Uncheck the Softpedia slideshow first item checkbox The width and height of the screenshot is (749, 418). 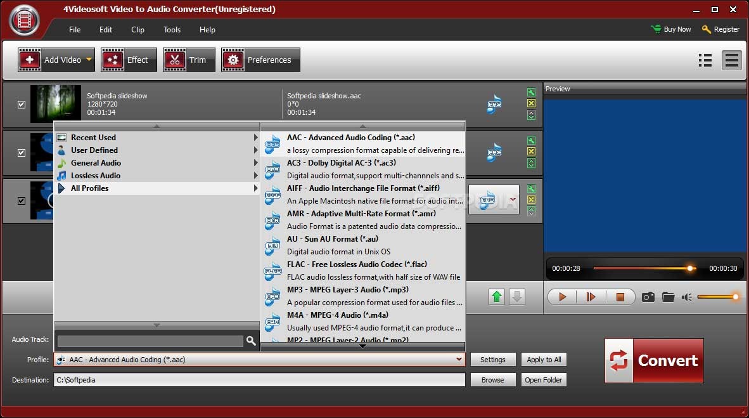(22, 104)
